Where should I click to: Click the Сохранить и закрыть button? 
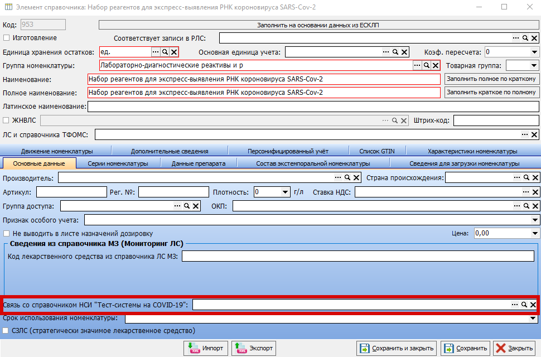[397, 348]
